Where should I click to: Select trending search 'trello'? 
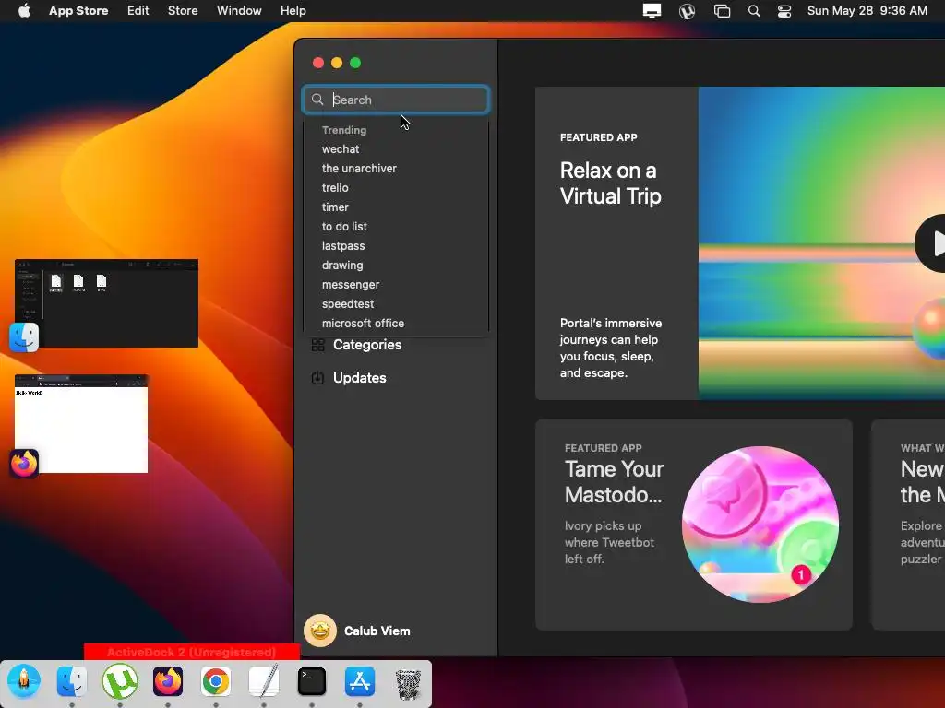coord(335,187)
